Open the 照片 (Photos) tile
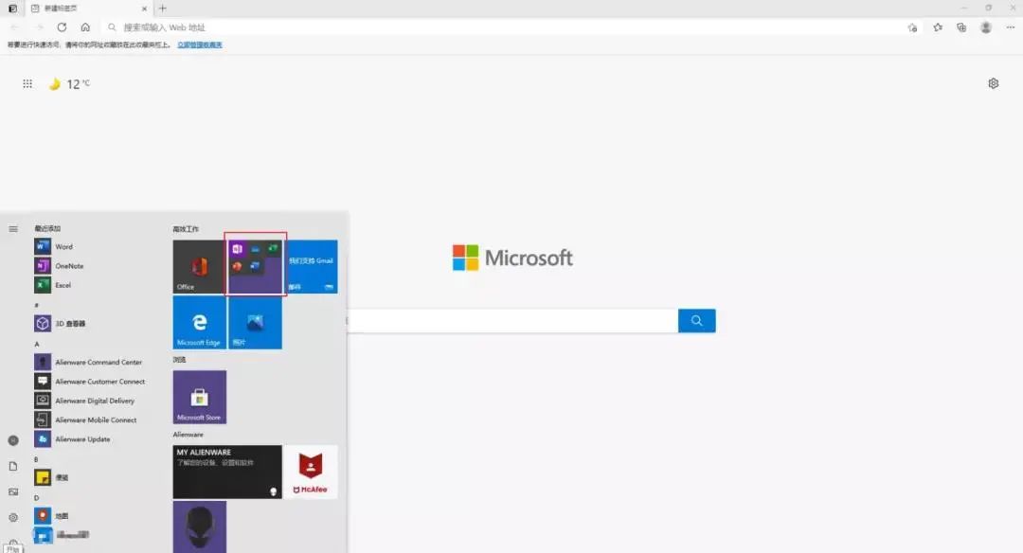The width and height of the screenshot is (1023, 553). (254, 323)
